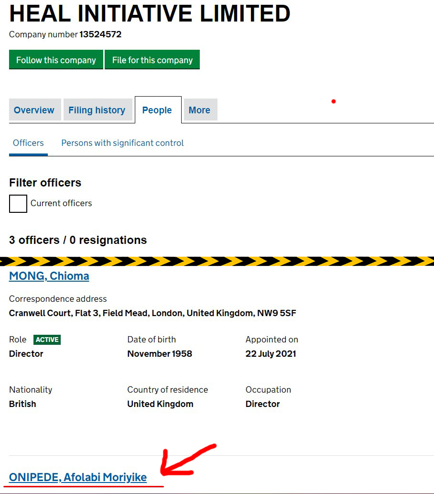Image resolution: width=434 pixels, height=494 pixels.
Task: Click the Cranwell Court correspondence address
Action: 152,313
